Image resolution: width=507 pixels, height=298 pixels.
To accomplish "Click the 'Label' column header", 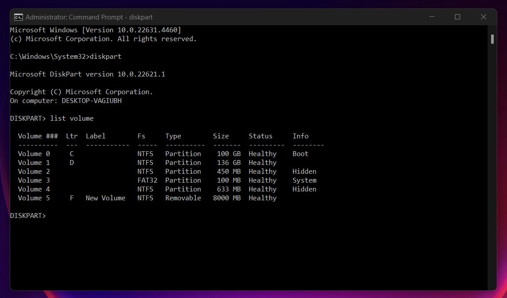I will [95, 136].
